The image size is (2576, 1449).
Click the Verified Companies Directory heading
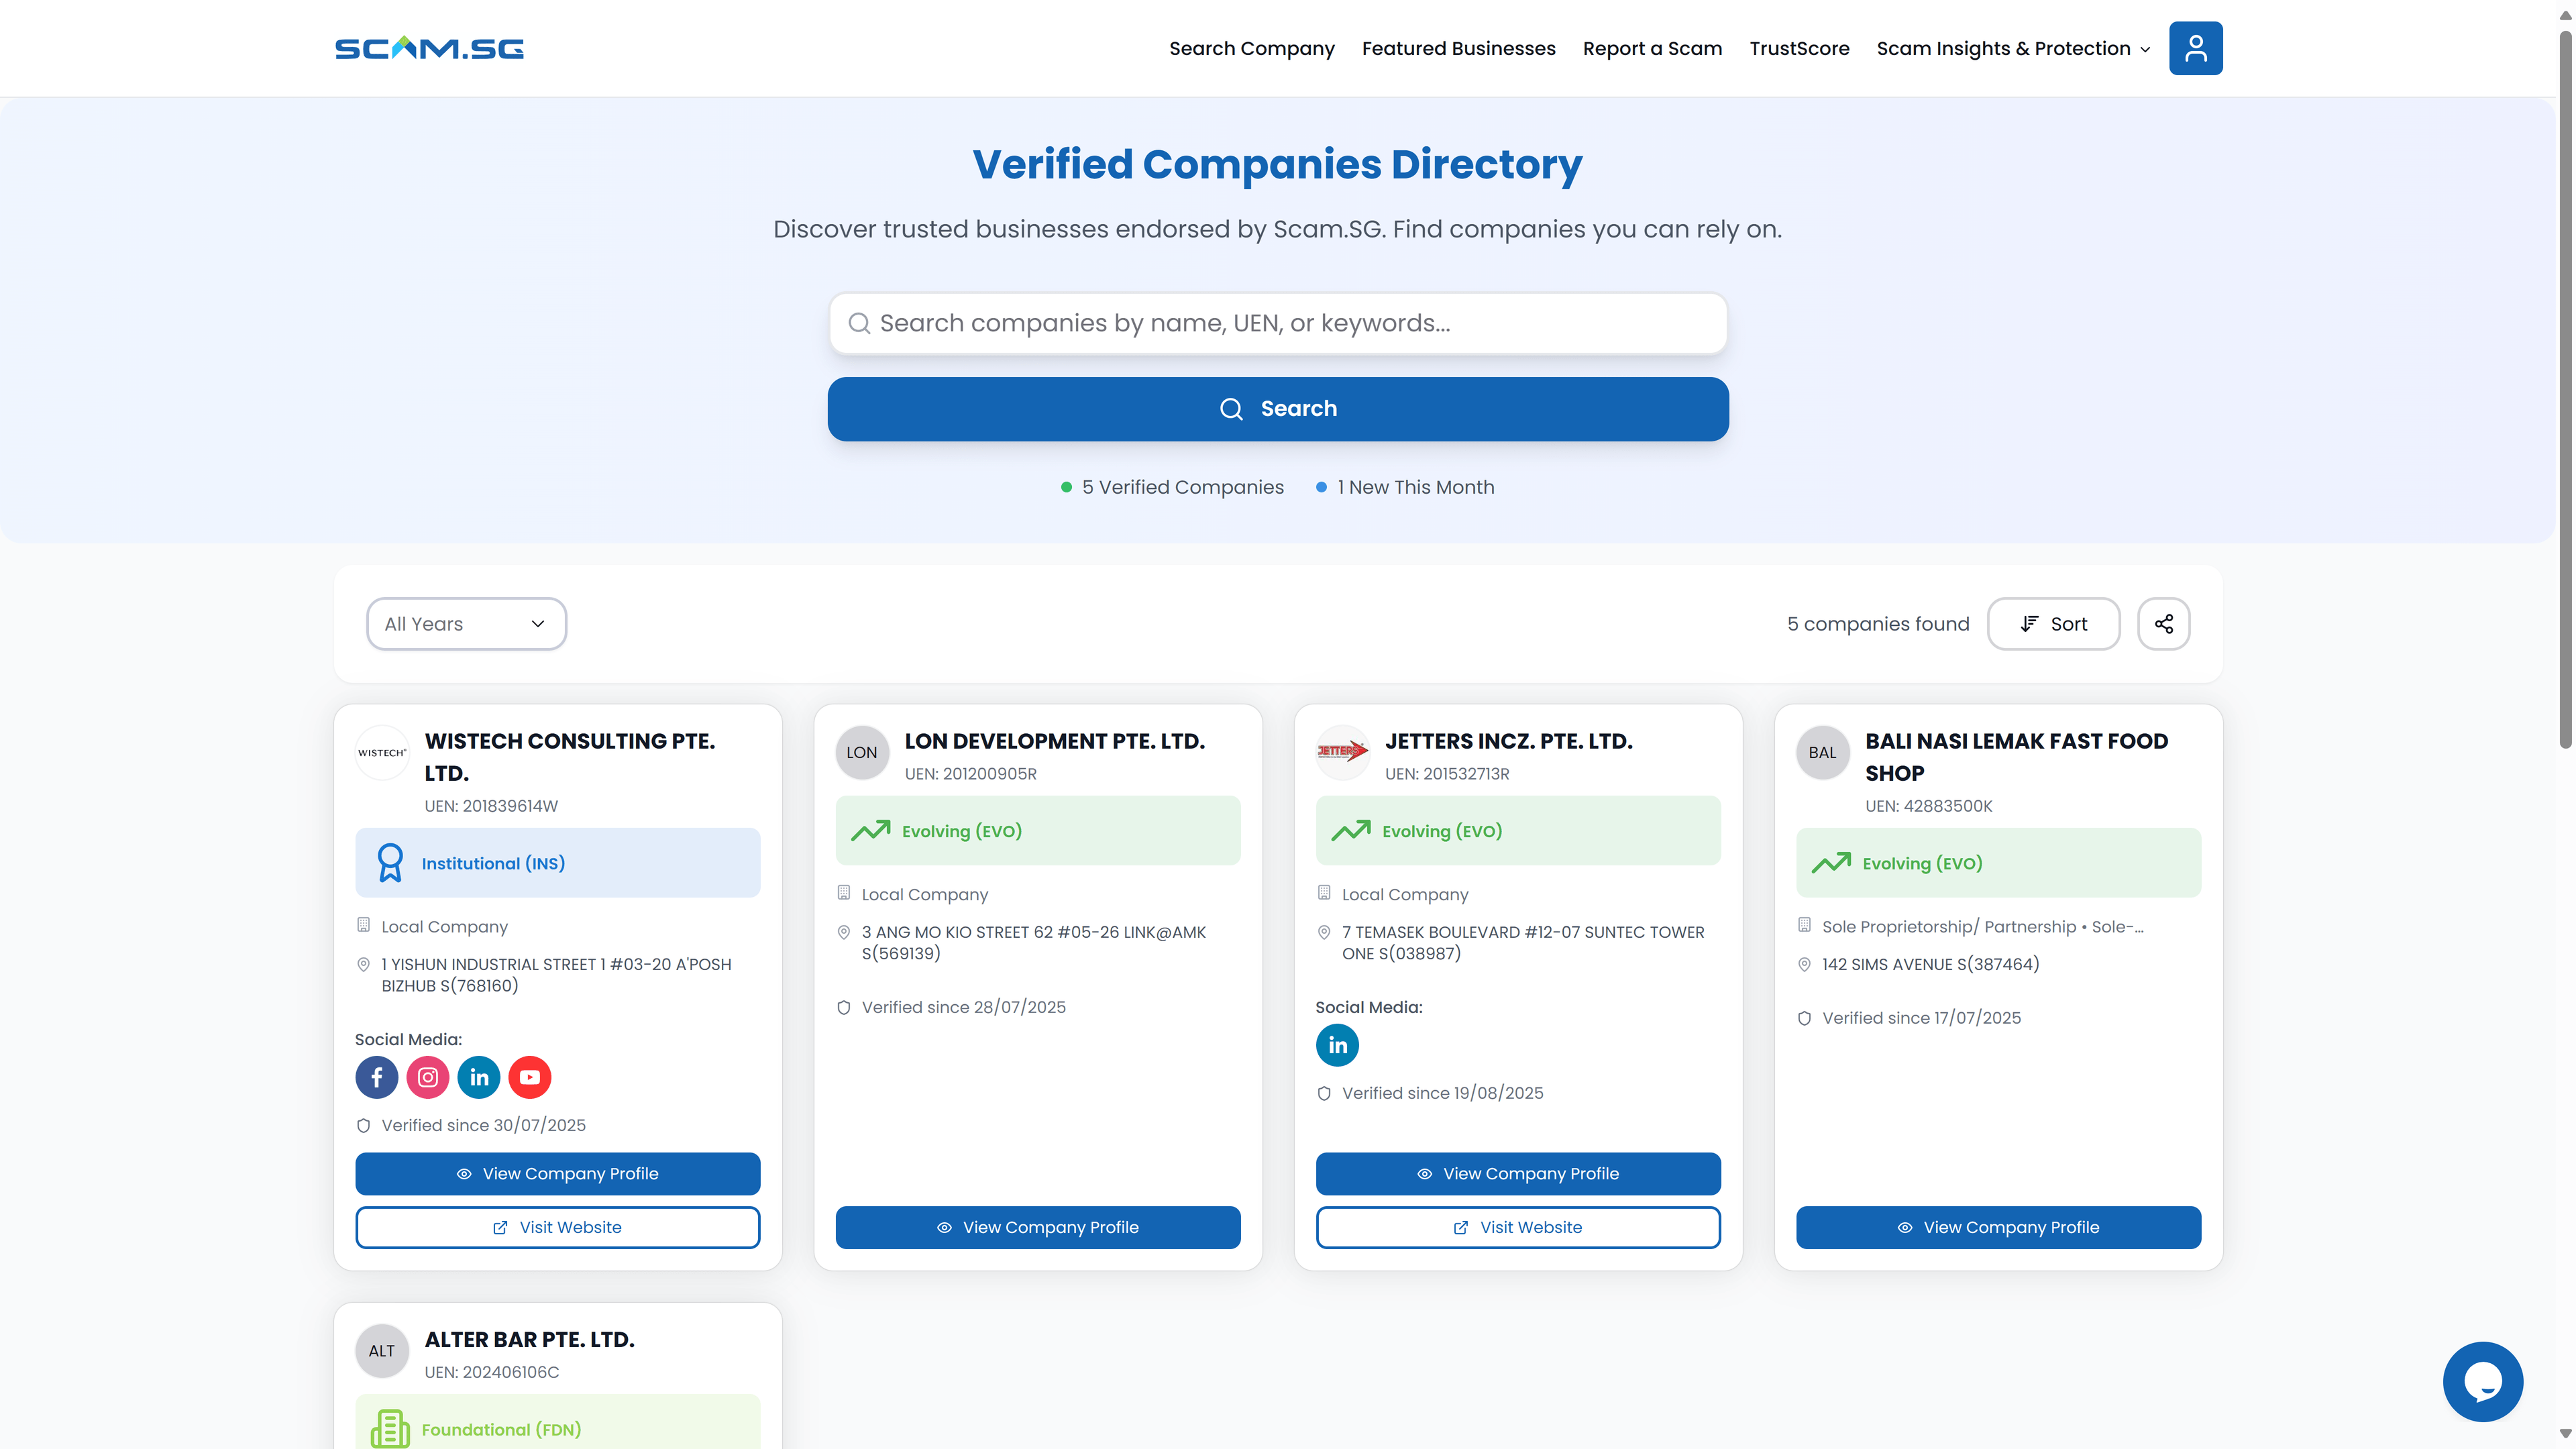[x=1277, y=164]
